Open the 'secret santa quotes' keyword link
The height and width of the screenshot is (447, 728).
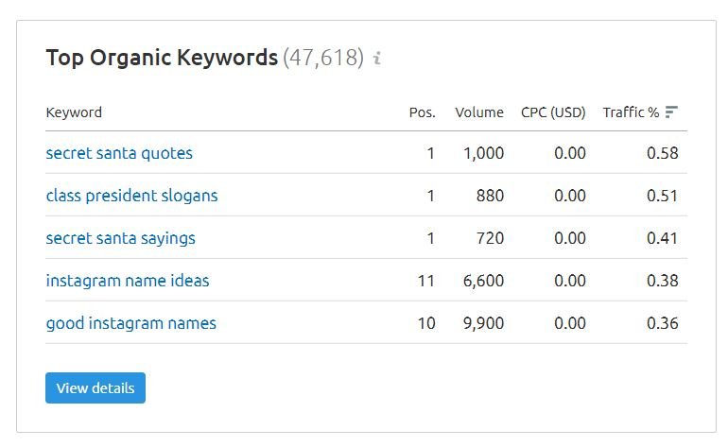point(119,153)
